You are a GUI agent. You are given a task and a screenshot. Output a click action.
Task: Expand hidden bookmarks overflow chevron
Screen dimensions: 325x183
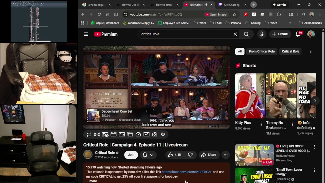point(290,23)
